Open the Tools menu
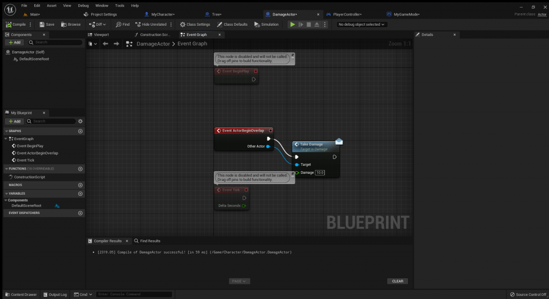 pyautogui.click(x=120, y=5)
